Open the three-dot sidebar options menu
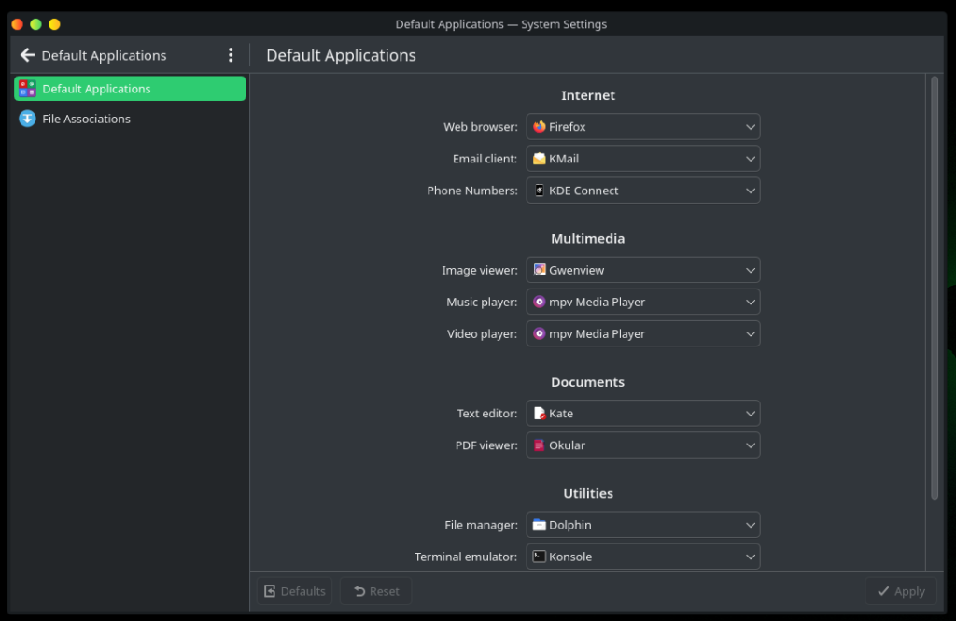 tap(231, 55)
